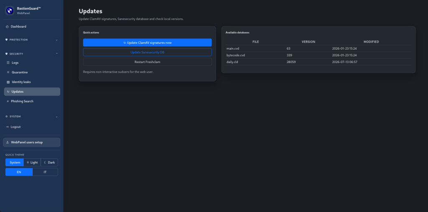Go to Quarantine

[x=32, y=73]
